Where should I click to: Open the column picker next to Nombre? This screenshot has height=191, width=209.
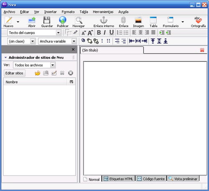pyautogui.click(x=71, y=82)
